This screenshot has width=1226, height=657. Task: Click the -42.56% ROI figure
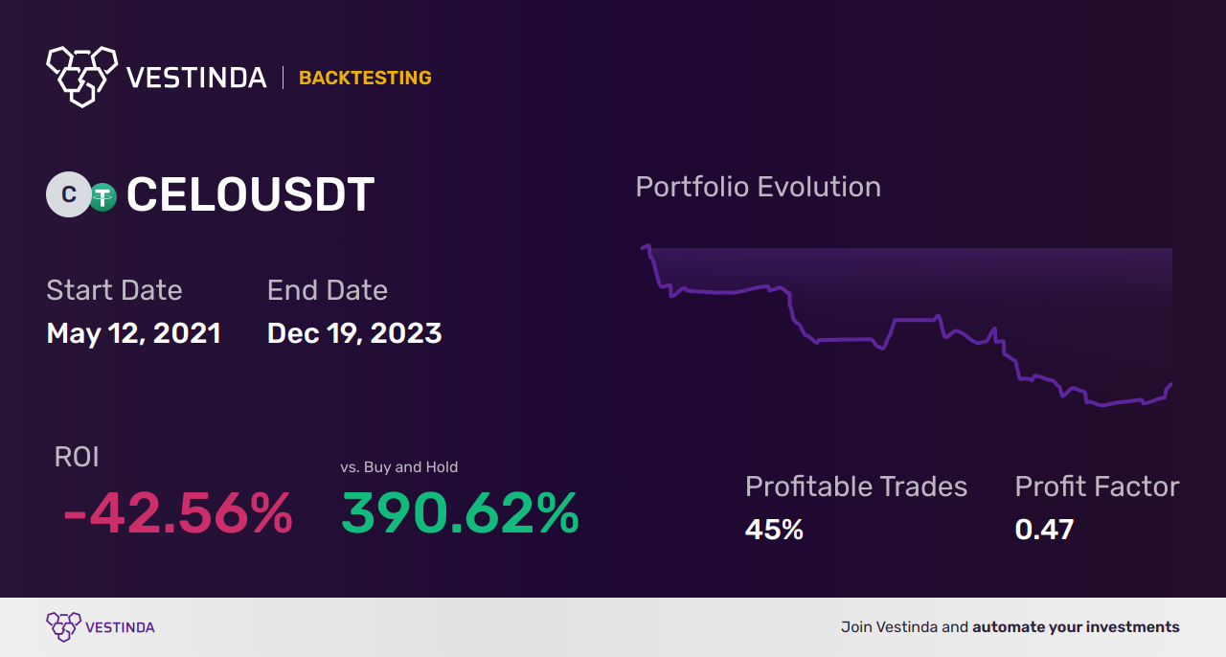(x=178, y=513)
